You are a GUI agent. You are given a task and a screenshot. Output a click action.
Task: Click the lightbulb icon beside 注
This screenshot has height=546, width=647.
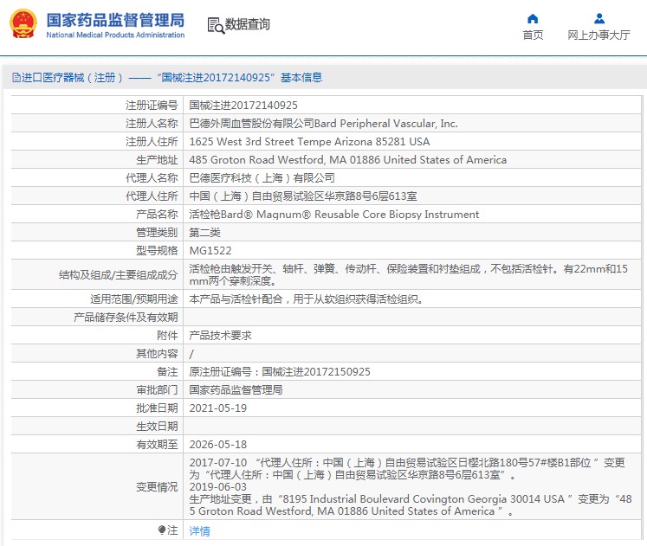click(x=162, y=530)
